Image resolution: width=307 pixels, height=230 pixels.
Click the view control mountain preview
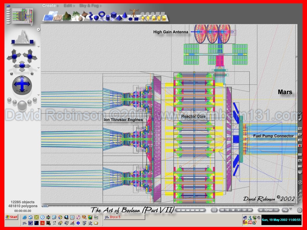pos(22,37)
